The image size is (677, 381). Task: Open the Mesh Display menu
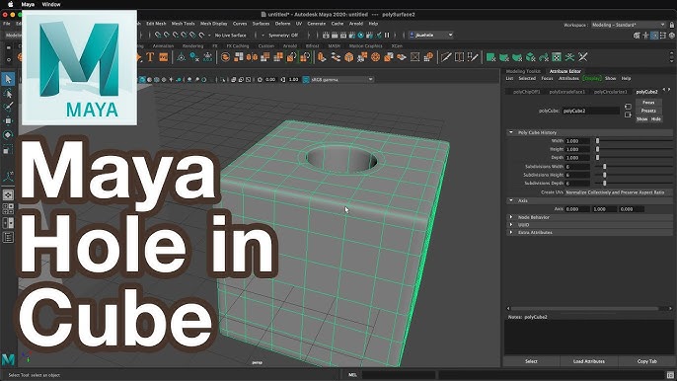pos(214,24)
